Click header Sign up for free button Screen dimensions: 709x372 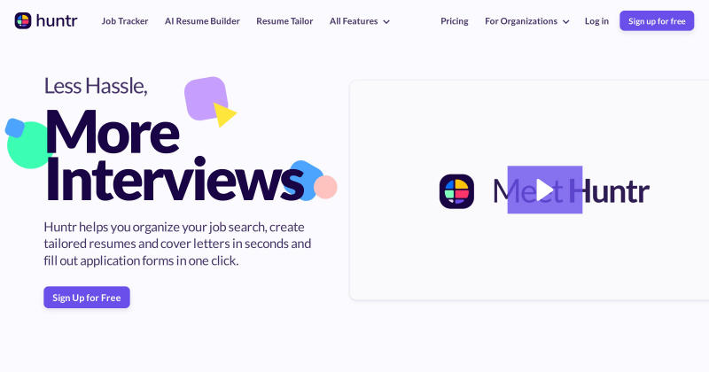coord(657,20)
